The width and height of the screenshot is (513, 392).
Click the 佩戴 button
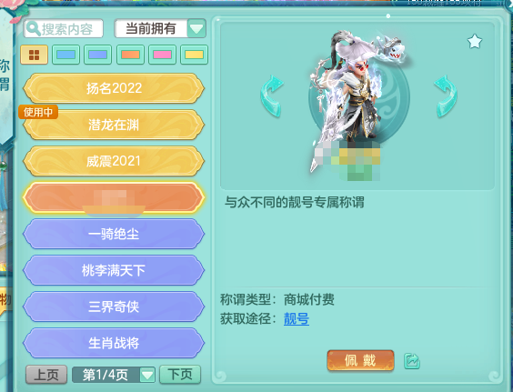[360, 360]
